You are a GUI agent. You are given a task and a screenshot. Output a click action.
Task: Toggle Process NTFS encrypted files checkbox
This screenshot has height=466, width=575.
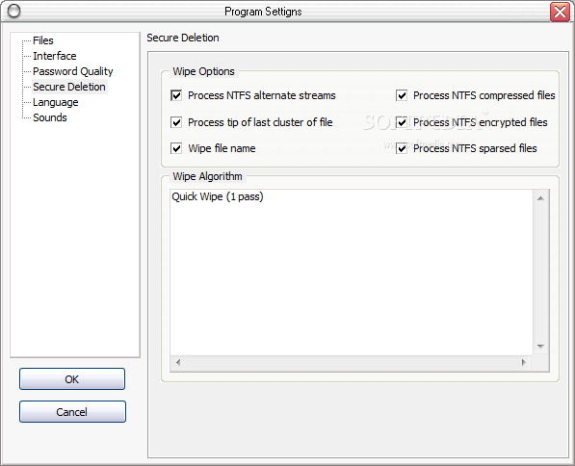coord(402,122)
